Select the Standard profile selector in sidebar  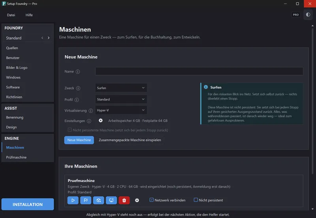pyautogui.click(x=28, y=38)
